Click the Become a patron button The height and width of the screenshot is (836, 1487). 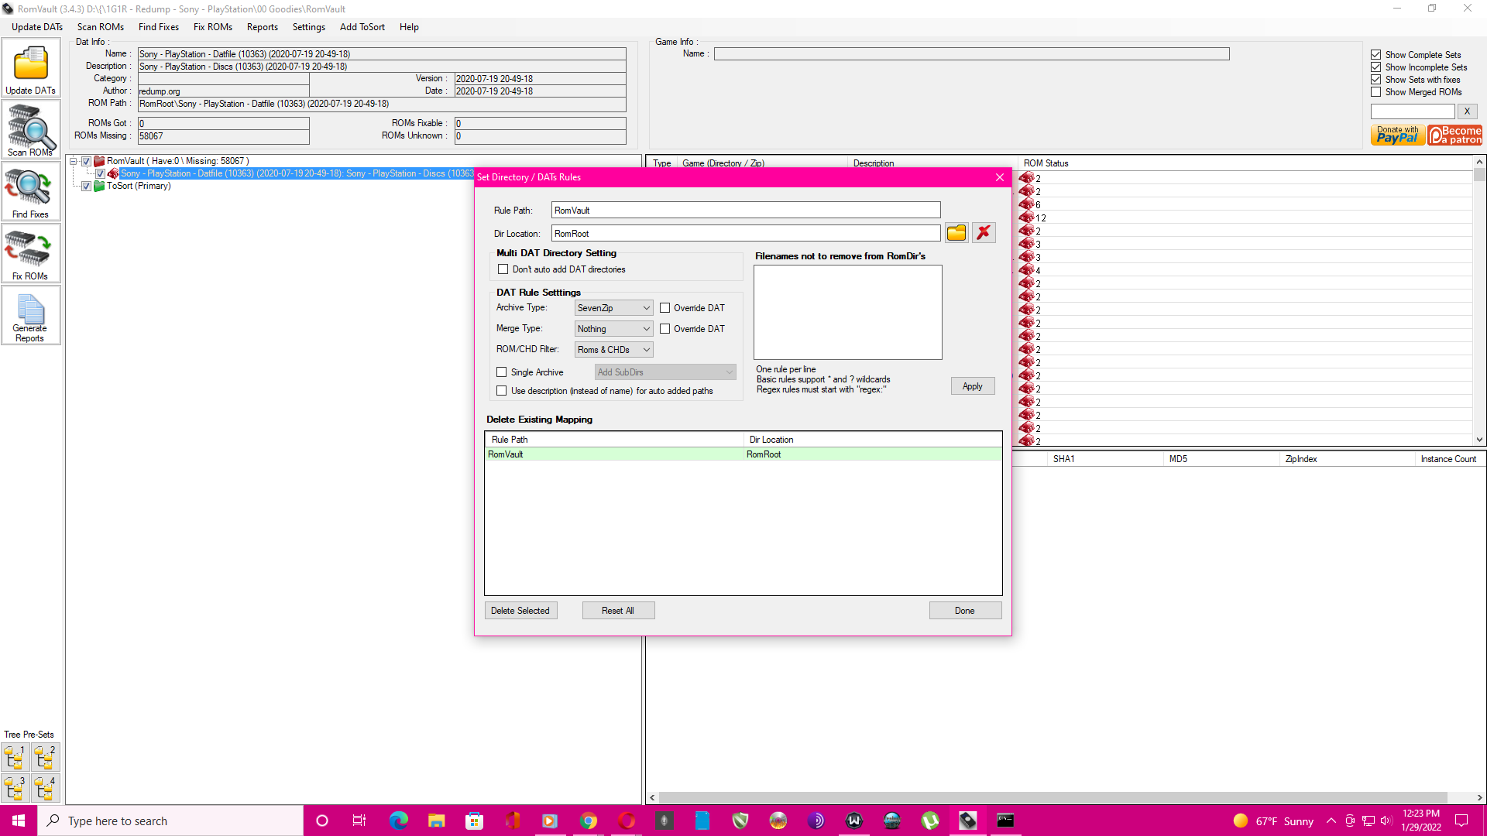click(x=1455, y=135)
